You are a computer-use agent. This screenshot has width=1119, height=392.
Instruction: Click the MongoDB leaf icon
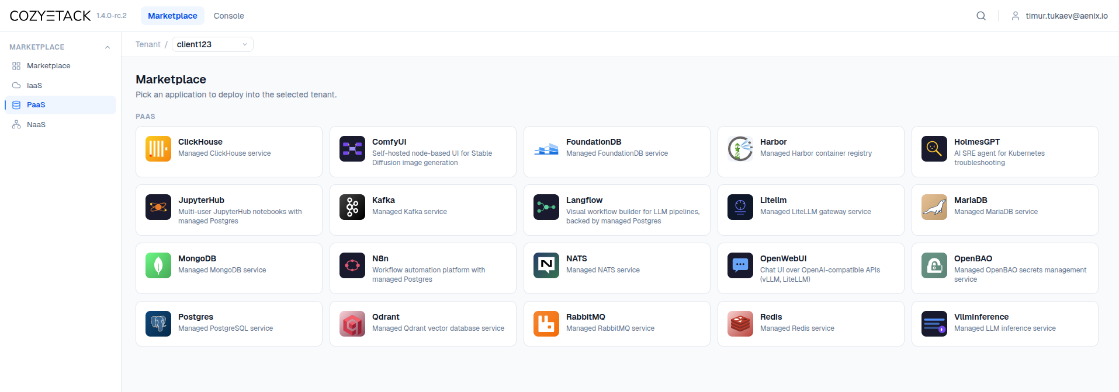pos(158,265)
